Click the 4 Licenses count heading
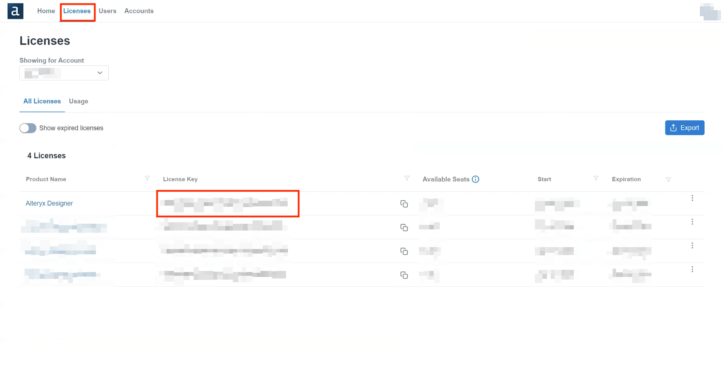 [46, 156]
